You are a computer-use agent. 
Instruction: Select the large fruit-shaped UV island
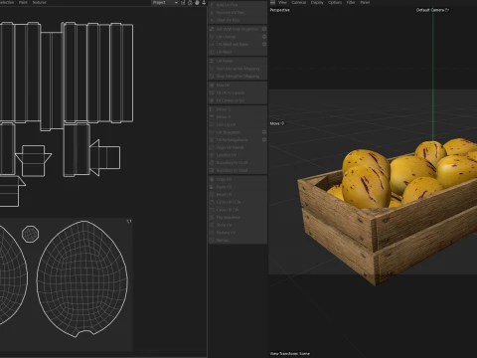tap(82, 278)
